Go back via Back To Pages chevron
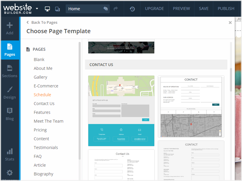The width and height of the screenshot is (242, 181). pos(28,22)
